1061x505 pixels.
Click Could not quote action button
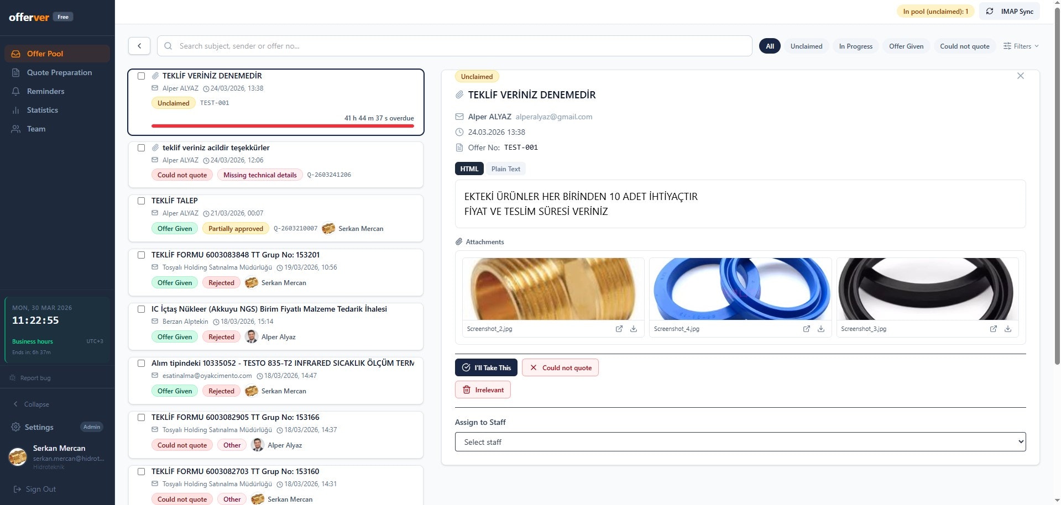coord(560,367)
